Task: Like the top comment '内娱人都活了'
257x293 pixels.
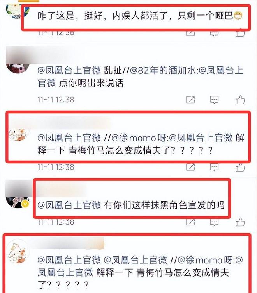Action: pos(240,33)
